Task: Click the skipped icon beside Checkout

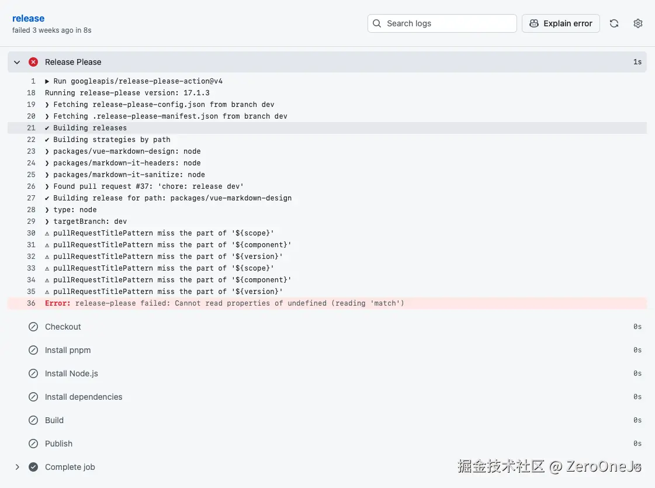Action: (x=33, y=327)
